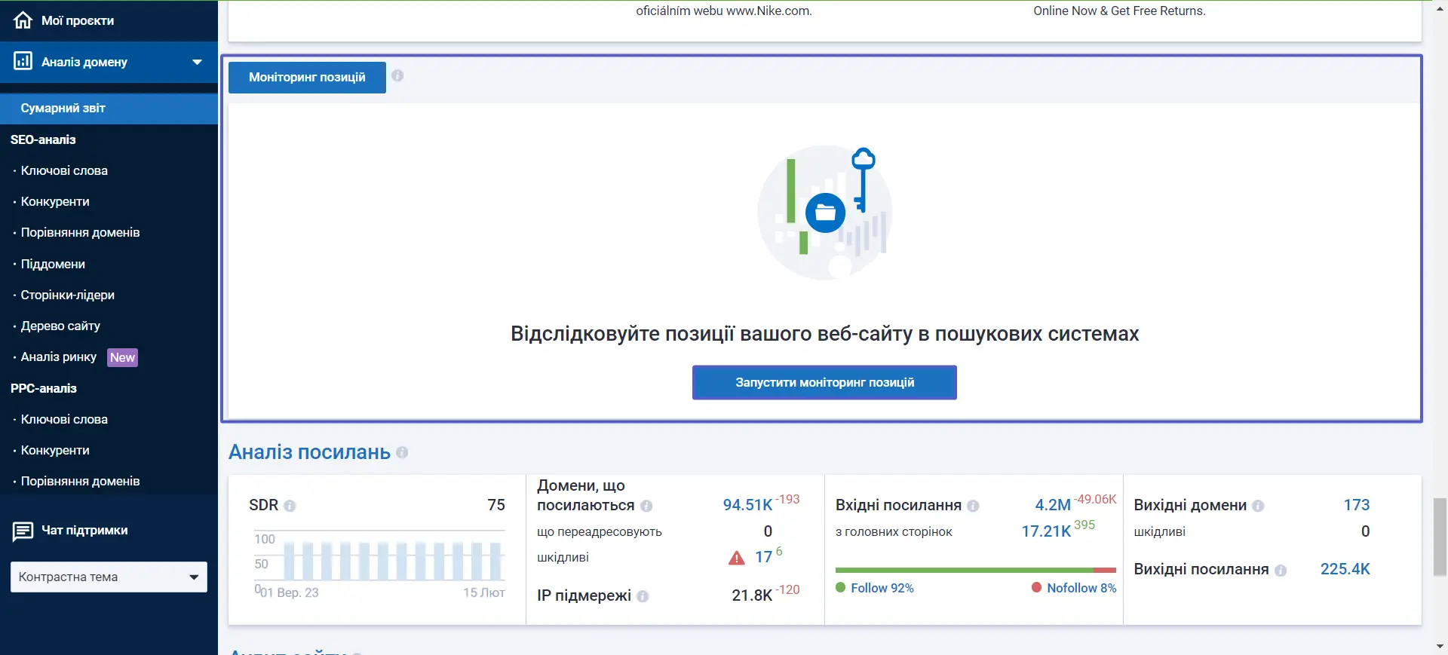
Task: Click info icon next to SDR
Action: 290,506
